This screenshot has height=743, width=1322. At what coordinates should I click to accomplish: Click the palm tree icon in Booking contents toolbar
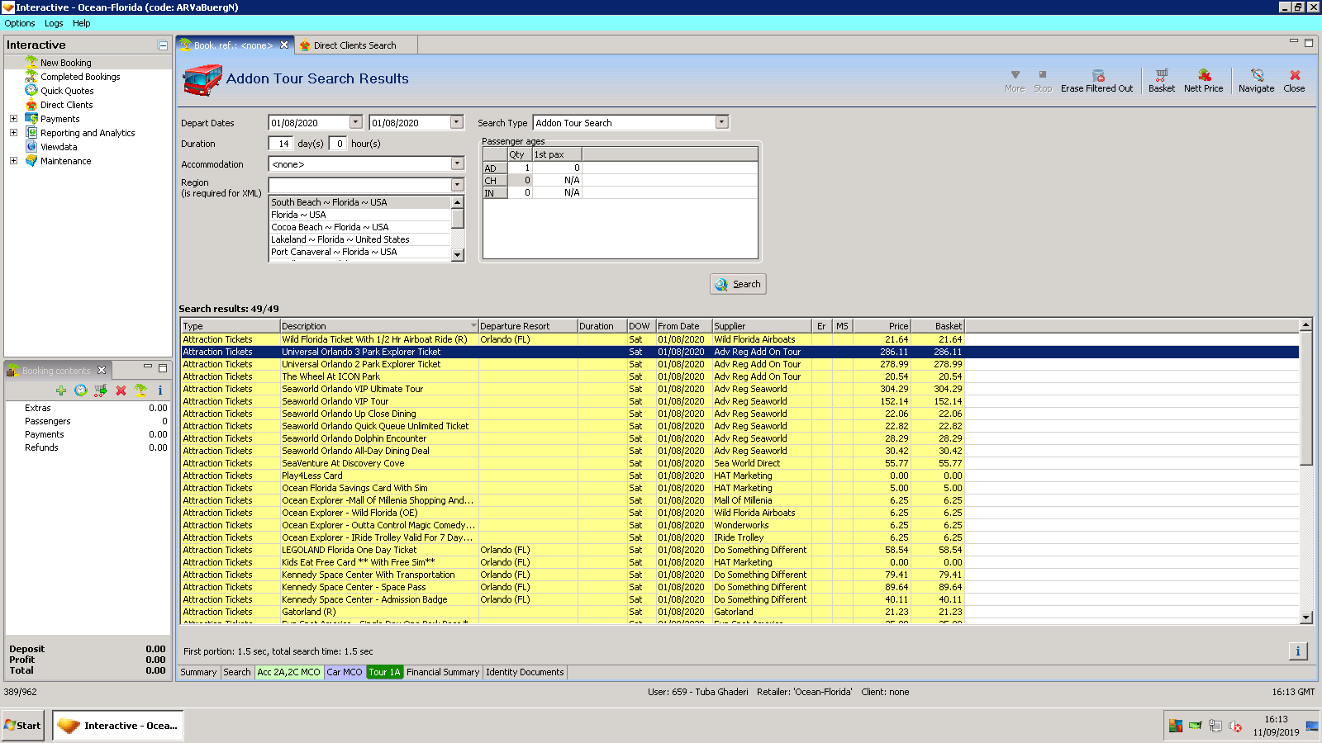pyautogui.click(x=140, y=390)
